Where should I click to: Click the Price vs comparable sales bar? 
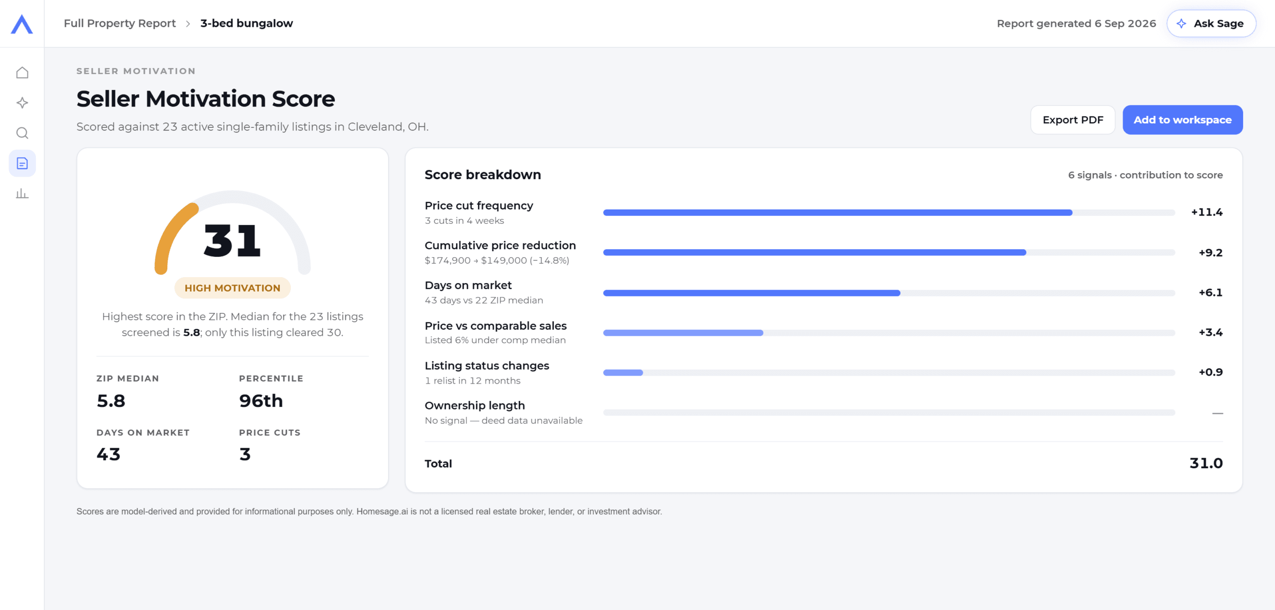point(889,333)
